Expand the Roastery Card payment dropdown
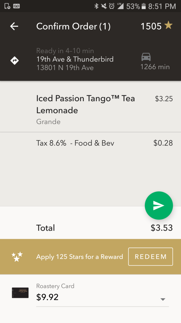Viewport: 181px width, 323px height. (x=163, y=299)
